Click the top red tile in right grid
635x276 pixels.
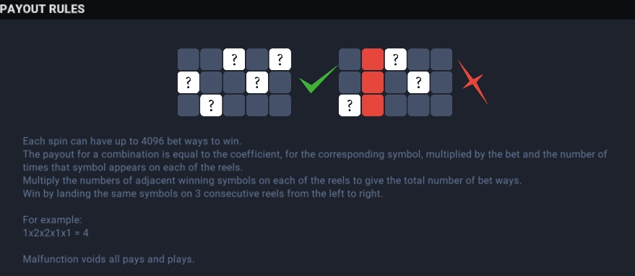coord(373,59)
